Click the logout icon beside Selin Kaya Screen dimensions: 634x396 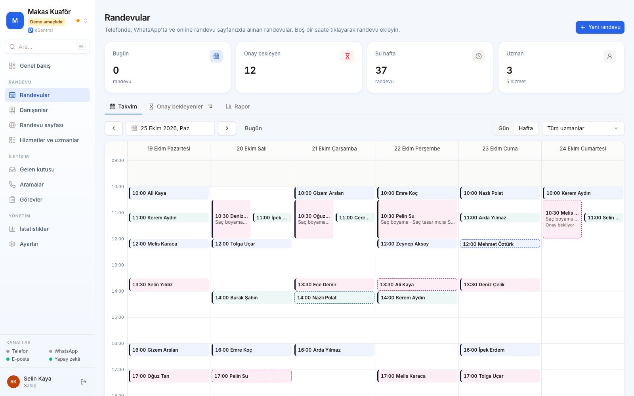tap(84, 382)
